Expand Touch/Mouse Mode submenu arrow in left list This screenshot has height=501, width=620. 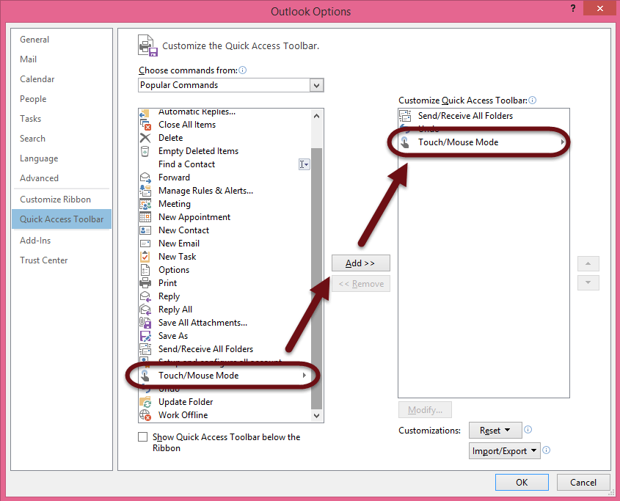click(304, 376)
